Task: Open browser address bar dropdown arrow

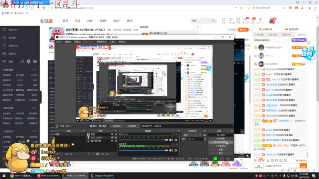Action: tap(248, 8)
